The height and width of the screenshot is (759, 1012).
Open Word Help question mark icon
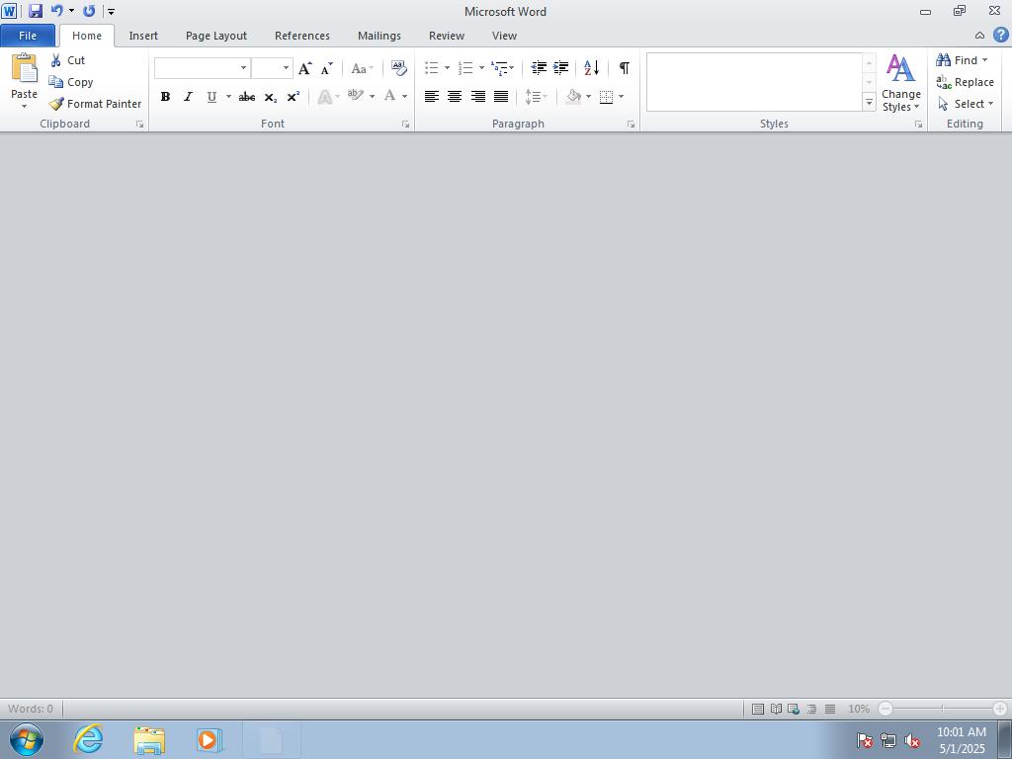tap(1000, 35)
